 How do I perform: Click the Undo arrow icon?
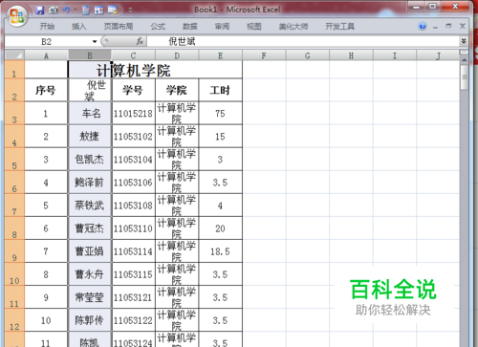click(66, 11)
